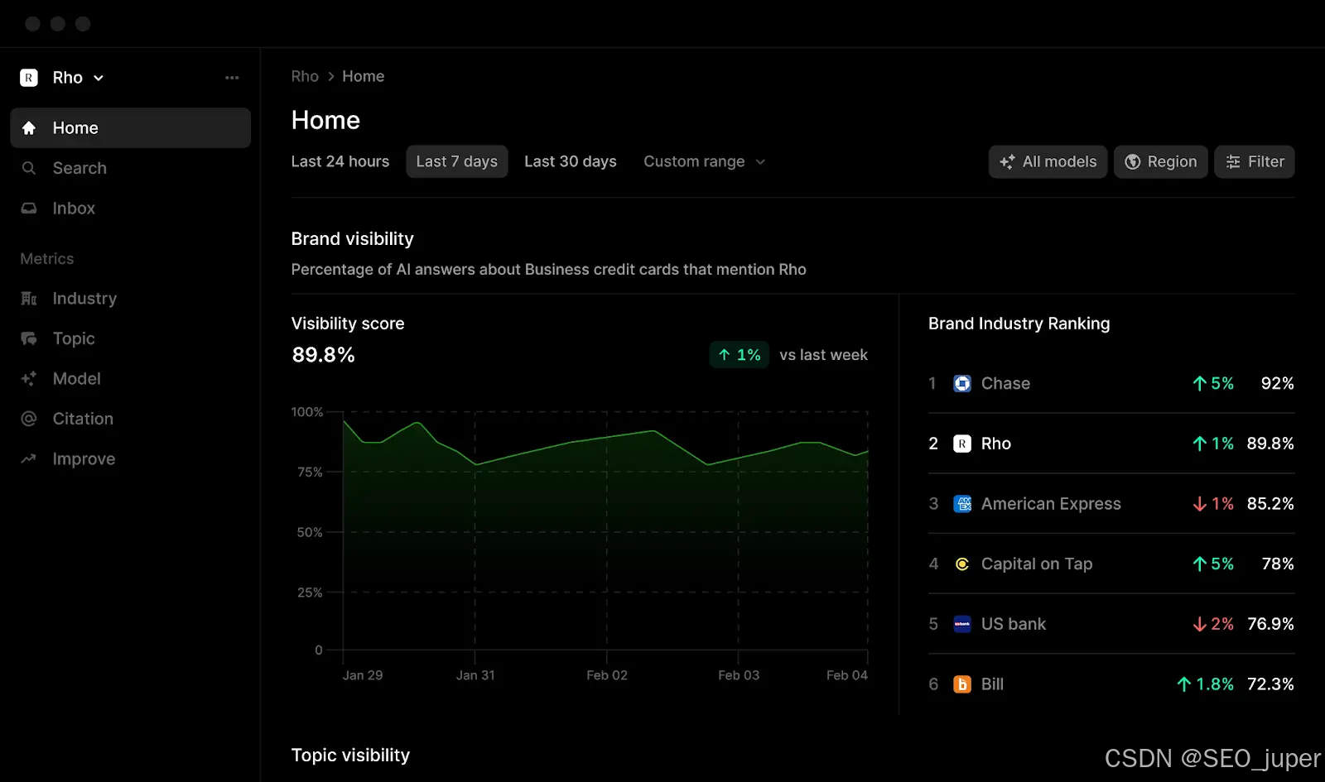Open the Model metrics page label

[x=76, y=379]
